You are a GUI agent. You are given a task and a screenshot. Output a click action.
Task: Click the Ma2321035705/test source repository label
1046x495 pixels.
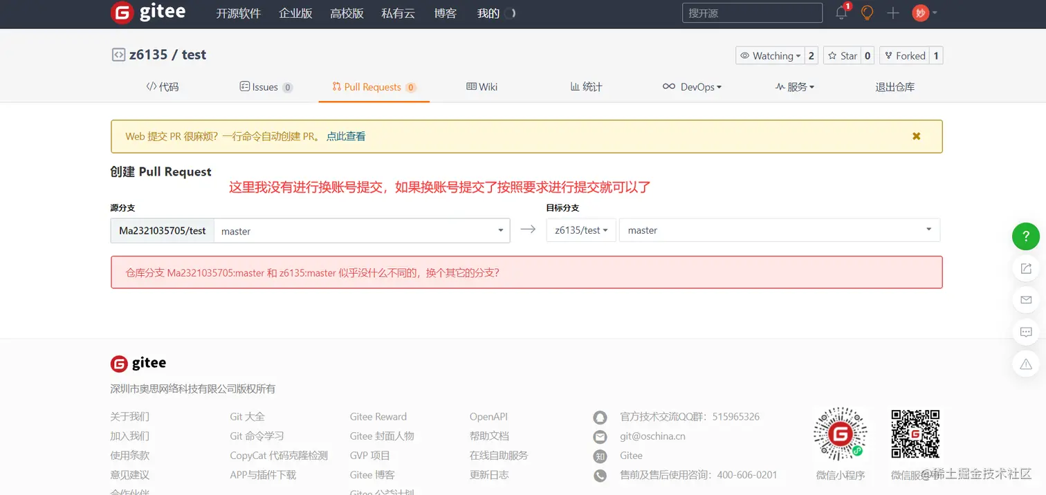click(x=163, y=231)
